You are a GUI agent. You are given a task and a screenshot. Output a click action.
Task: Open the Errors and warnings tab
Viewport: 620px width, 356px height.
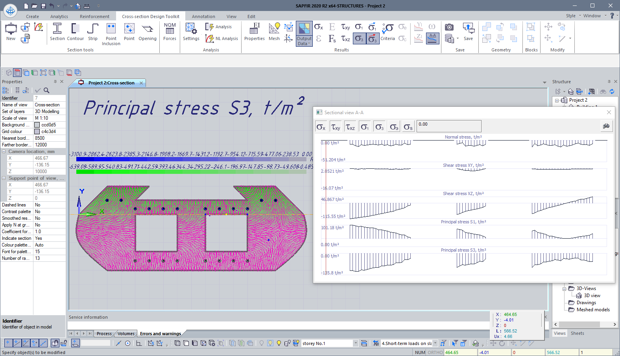(161, 334)
